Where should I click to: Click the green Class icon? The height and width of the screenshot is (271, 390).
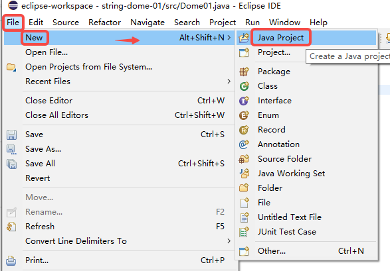pos(244,86)
